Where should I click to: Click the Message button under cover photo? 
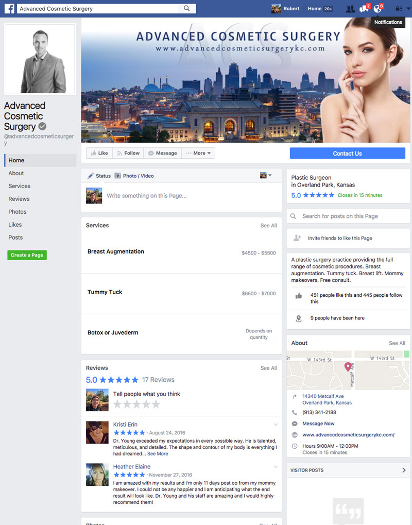coord(163,153)
